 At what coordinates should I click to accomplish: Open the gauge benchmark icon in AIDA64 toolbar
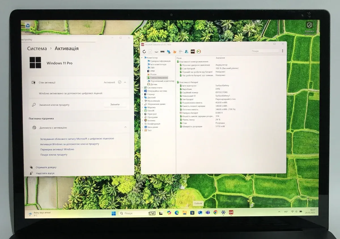coord(199,51)
